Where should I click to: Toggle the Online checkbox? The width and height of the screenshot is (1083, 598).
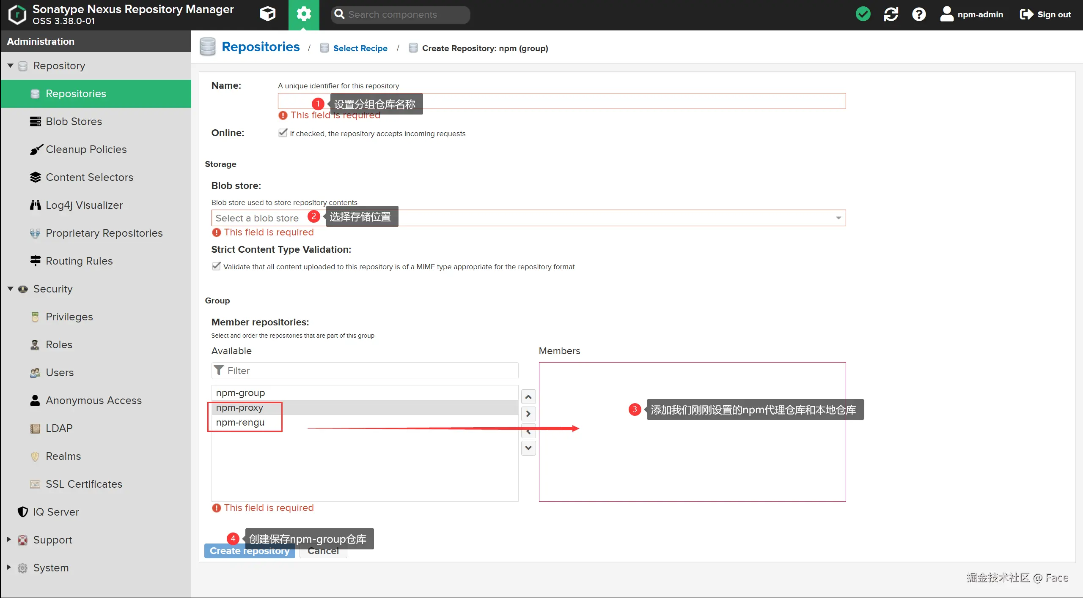[x=283, y=133]
